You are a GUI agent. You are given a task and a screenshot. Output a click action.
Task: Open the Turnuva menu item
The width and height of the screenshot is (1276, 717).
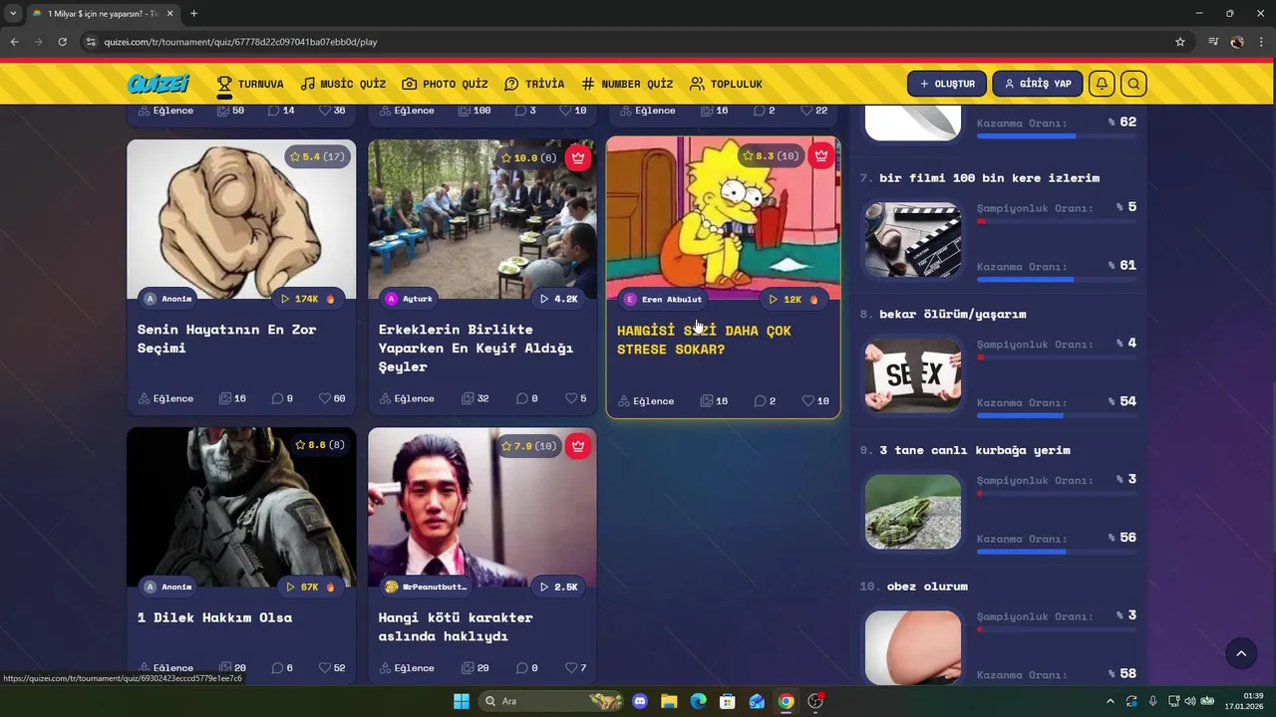(250, 84)
